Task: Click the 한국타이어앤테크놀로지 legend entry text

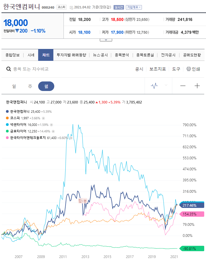Action: click(28, 138)
